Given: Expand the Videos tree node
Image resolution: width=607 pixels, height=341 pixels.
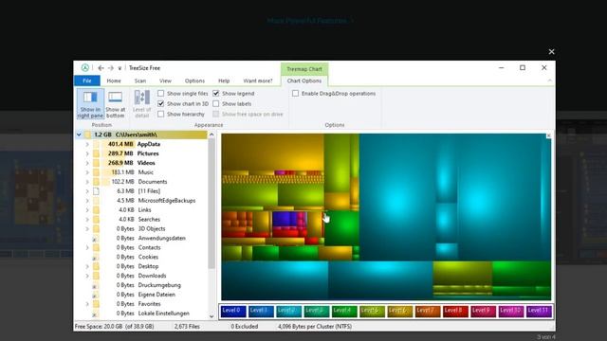Looking at the screenshot, I should pyautogui.click(x=87, y=163).
